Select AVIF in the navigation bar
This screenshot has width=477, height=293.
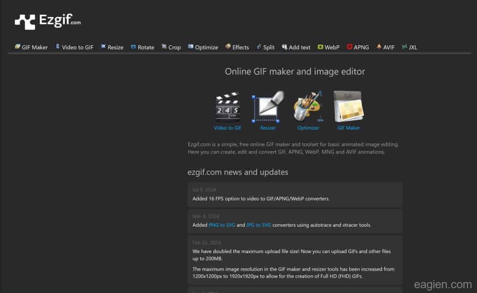coord(385,47)
